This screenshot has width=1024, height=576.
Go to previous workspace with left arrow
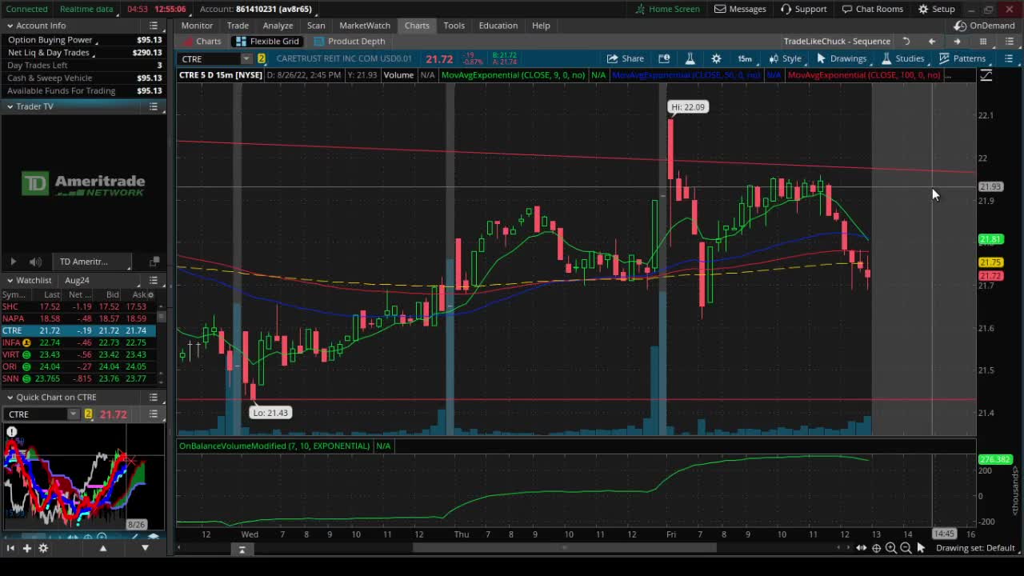point(932,42)
